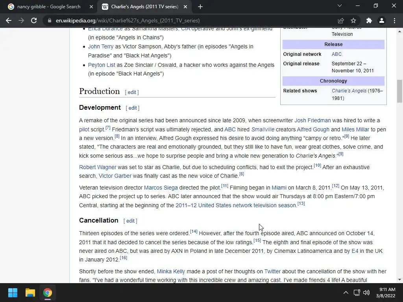This screenshot has height=302, width=403.
Task: Jump to citation [14]
Action: pos(194,231)
